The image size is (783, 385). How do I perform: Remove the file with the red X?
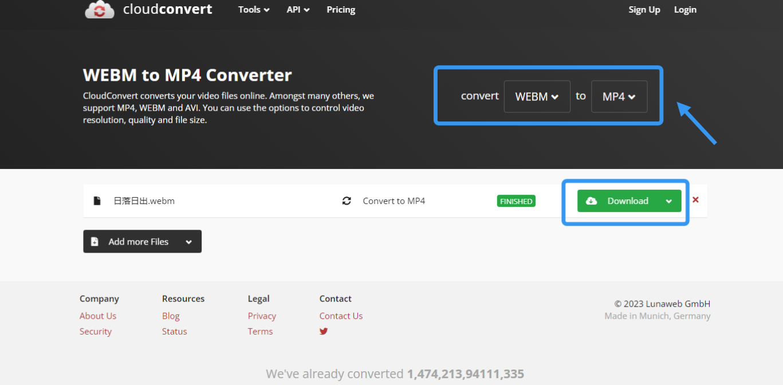pos(695,200)
